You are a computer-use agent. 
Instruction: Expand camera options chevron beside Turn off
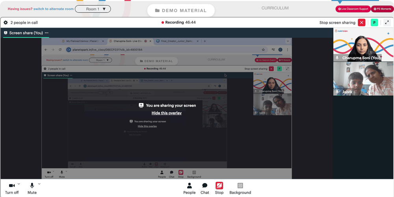(19, 184)
